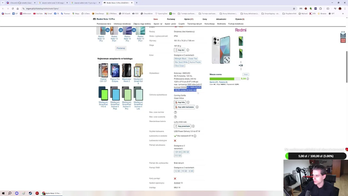Click Kup szkło hartowane button
The height and width of the screenshot is (196, 348).
click(x=184, y=107)
